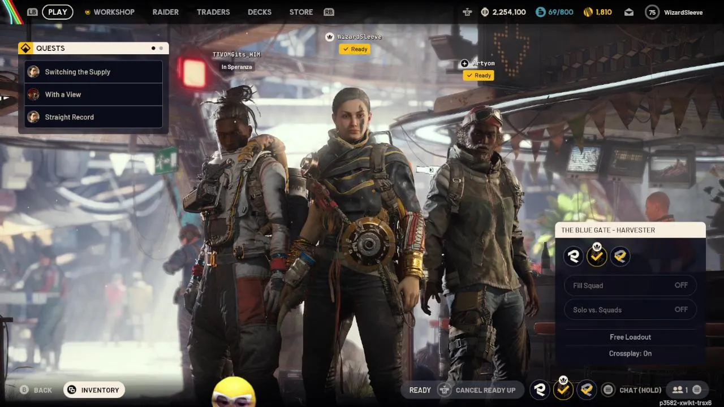Select the first page dot in Quests header

(x=153, y=49)
